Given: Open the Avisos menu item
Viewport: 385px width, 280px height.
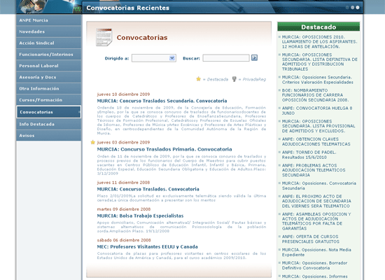Looking at the screenshot, I should click(48, 136).
